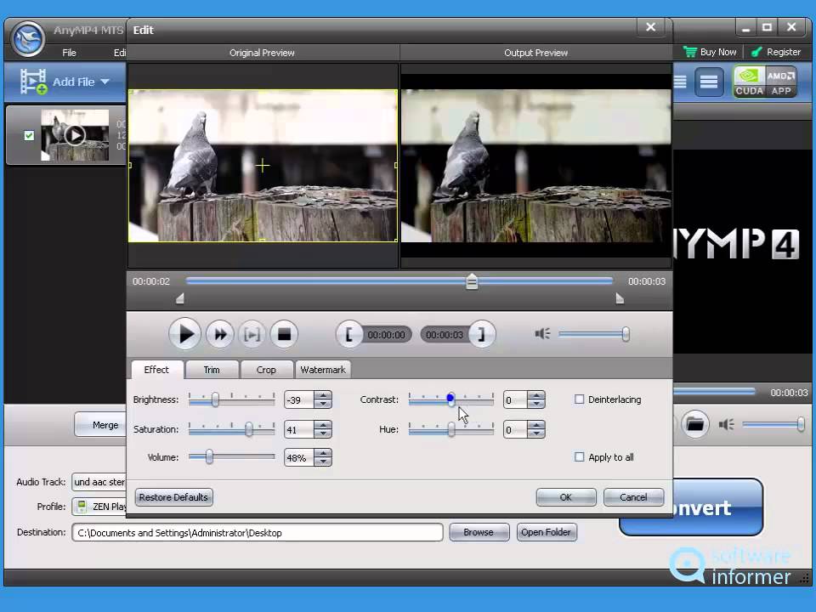This screenshot has width=816, height=612.
Task: Decrease the Contrast value with down arrow
Action: (x=536, y=405)
